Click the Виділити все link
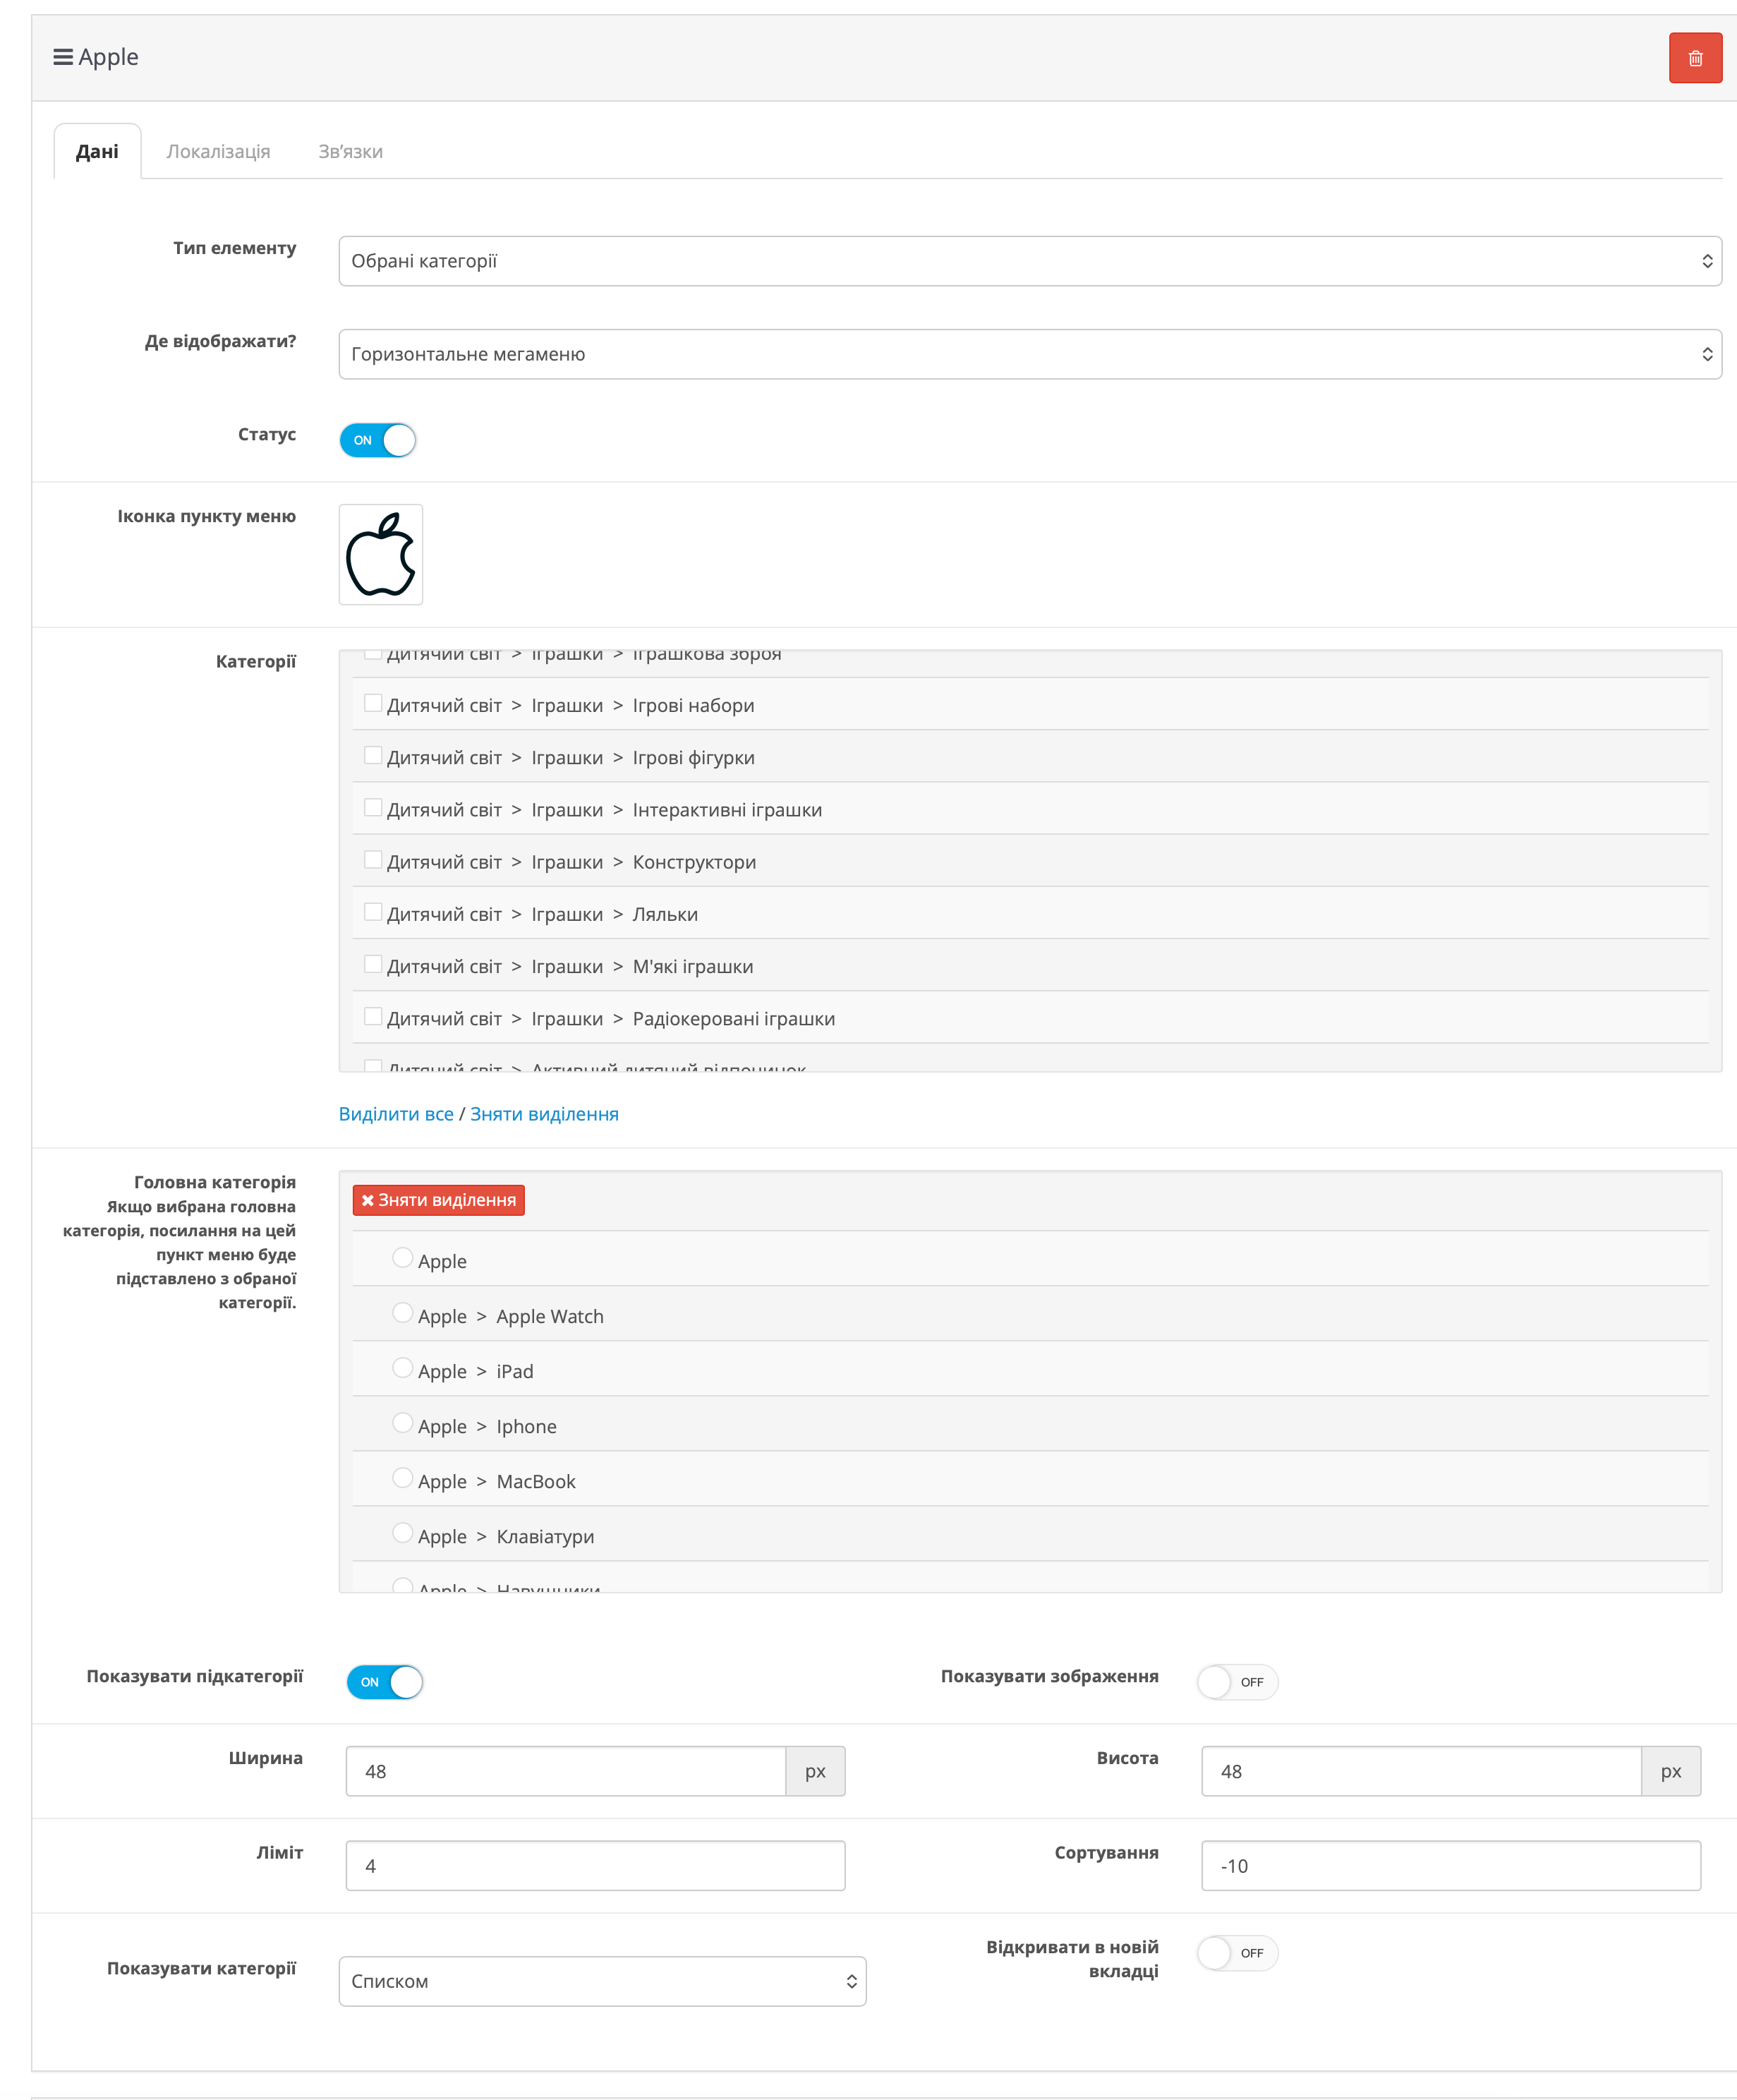This screenshot has height=2100, width=1737. click(x=396, y=1114)
